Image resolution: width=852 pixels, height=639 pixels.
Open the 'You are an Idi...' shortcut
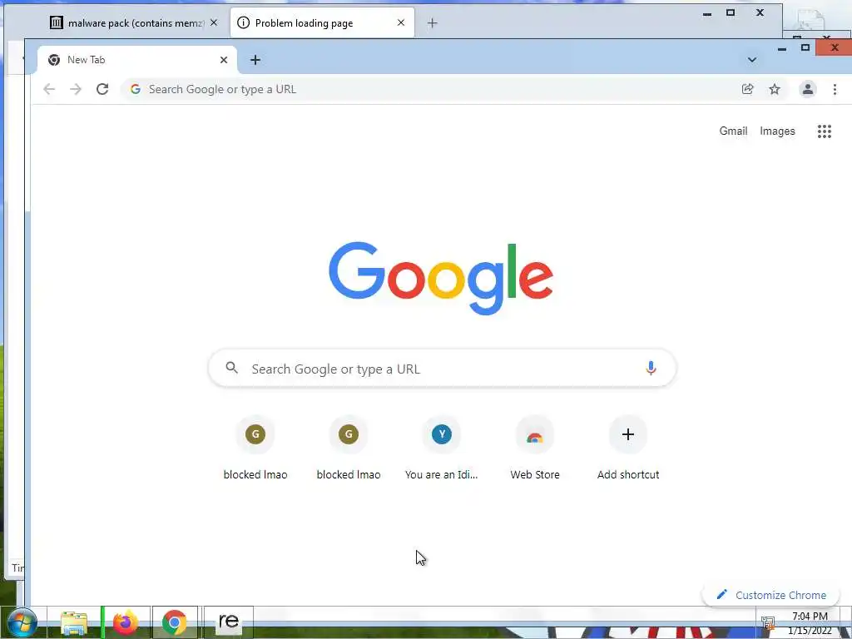[442, 450]
